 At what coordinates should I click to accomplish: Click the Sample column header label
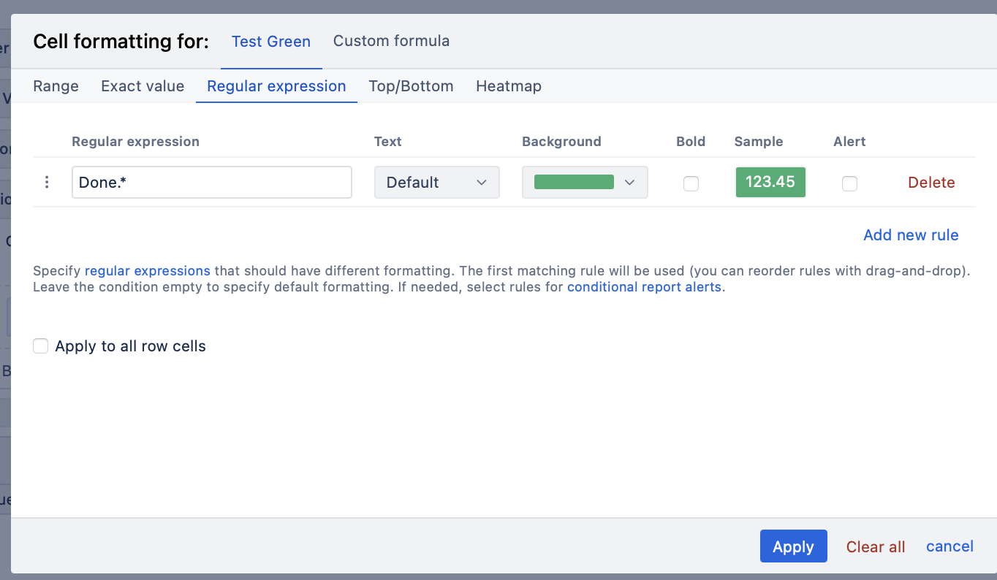point(759,142)
